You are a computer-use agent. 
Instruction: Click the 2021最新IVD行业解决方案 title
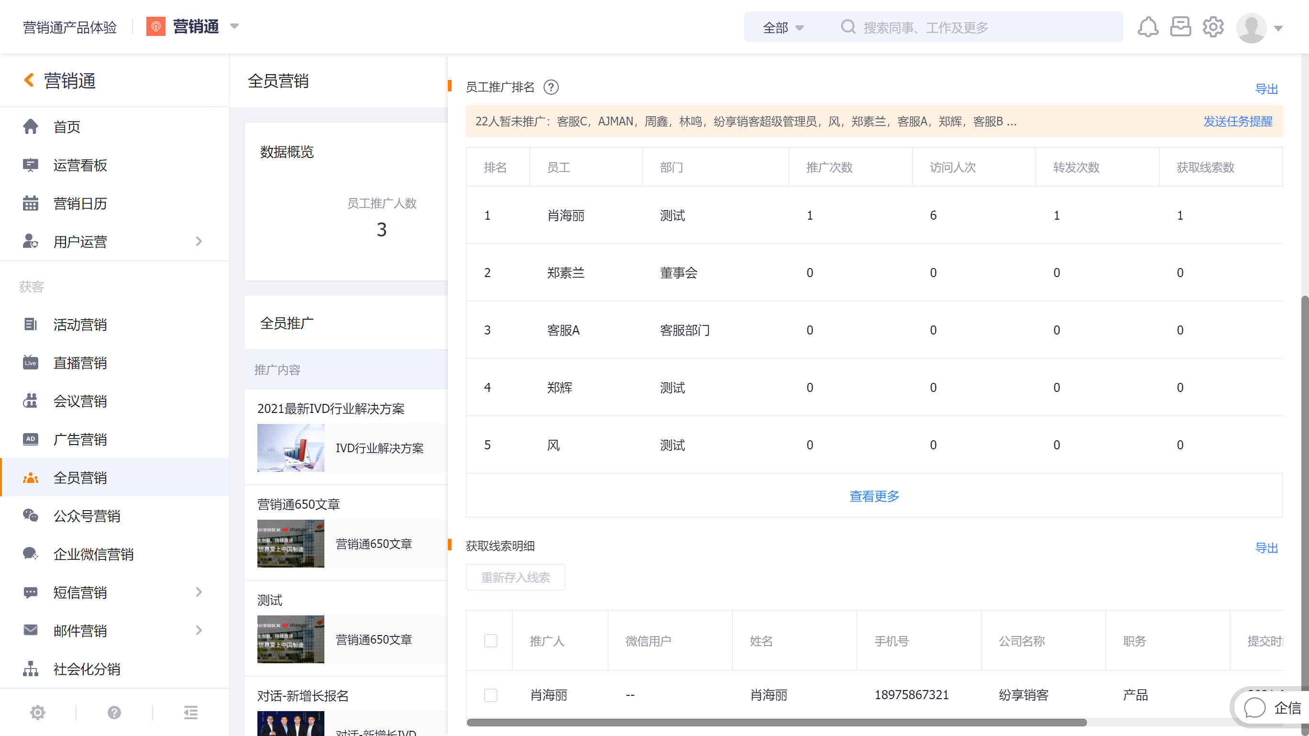click(331, 409)
